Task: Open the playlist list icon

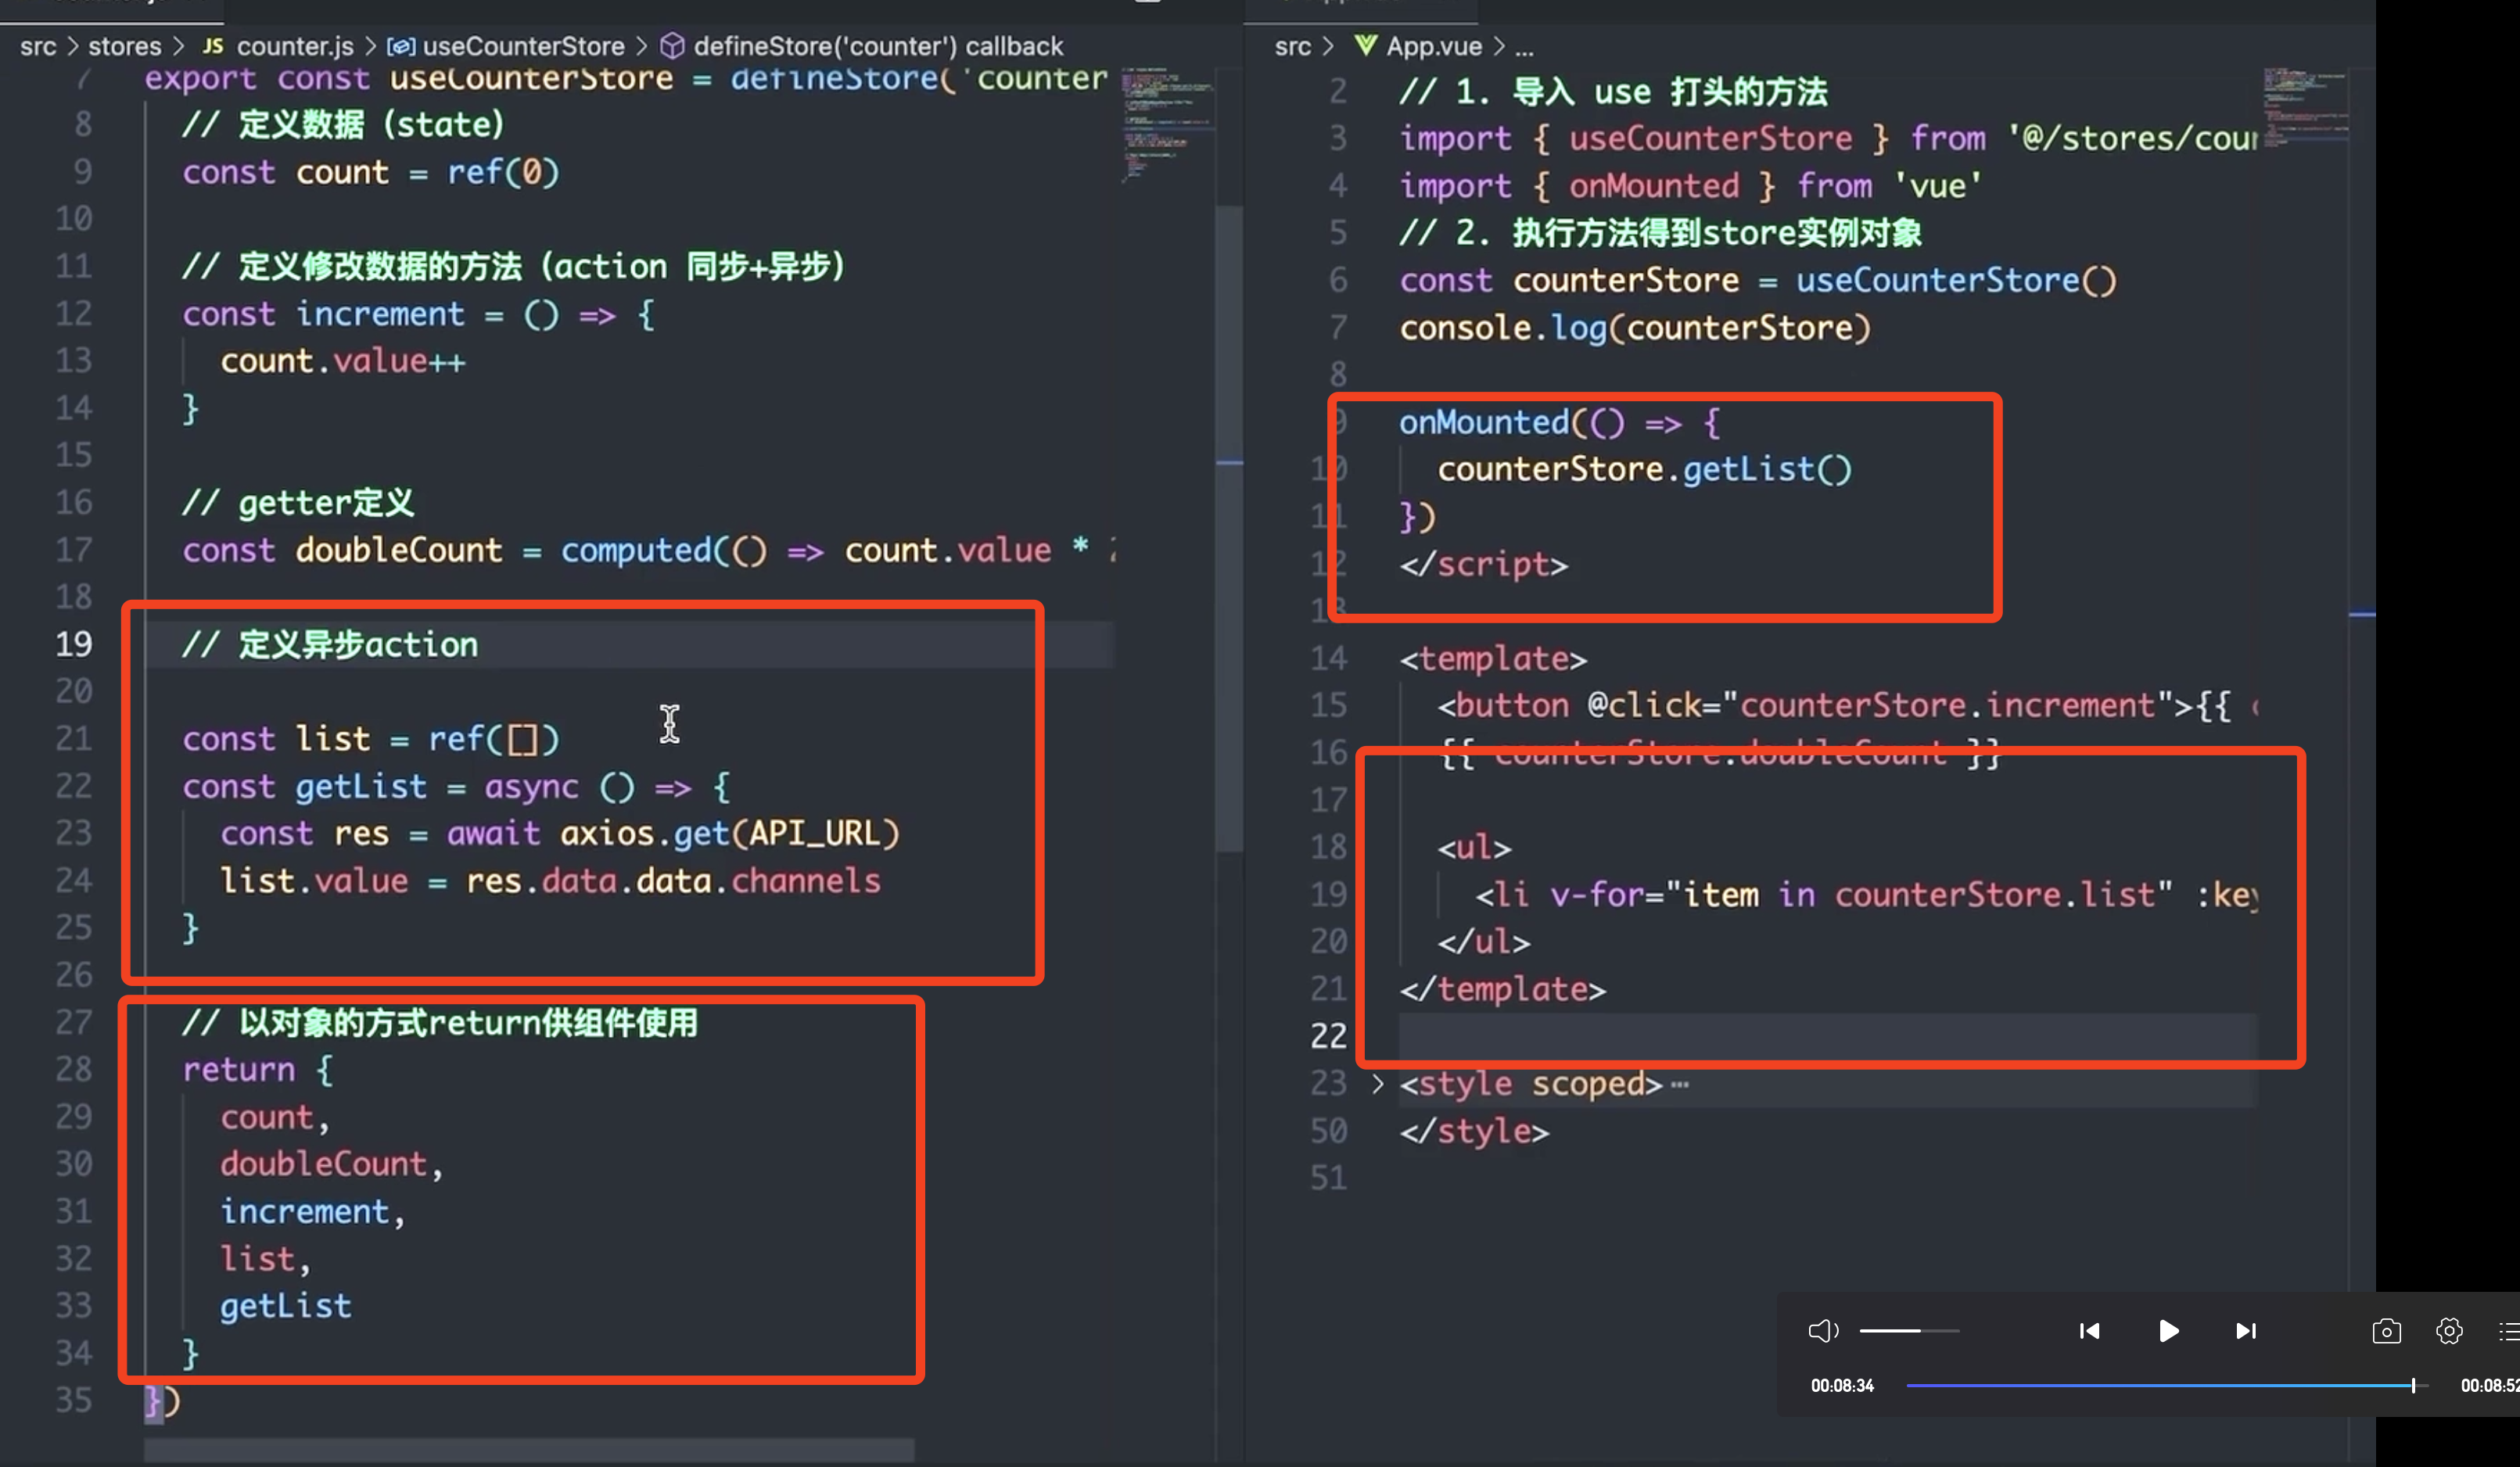Action: pyautogui.click(x=2509, y=1331)
